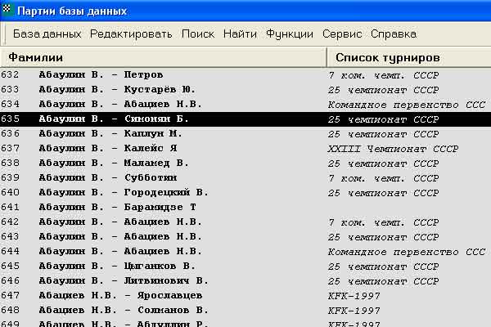Select game 644 Абаулин В. - Абациев Н.В.
Screen dimensions: 491x327
[245, 251]
